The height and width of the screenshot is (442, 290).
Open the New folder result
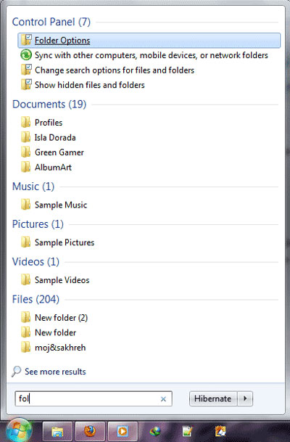click(x=56, y=333)
